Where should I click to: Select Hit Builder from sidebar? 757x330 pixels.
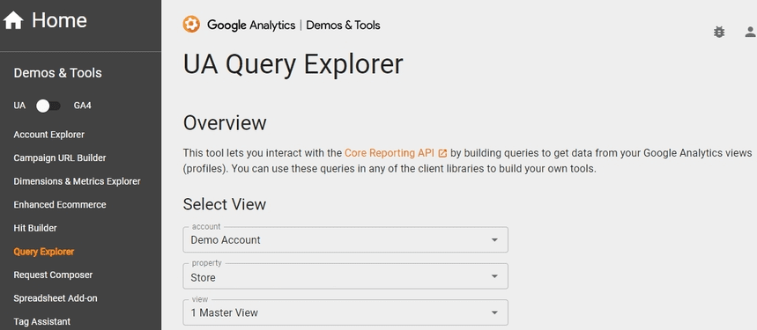pyautogui.click(x=35, y=228)
